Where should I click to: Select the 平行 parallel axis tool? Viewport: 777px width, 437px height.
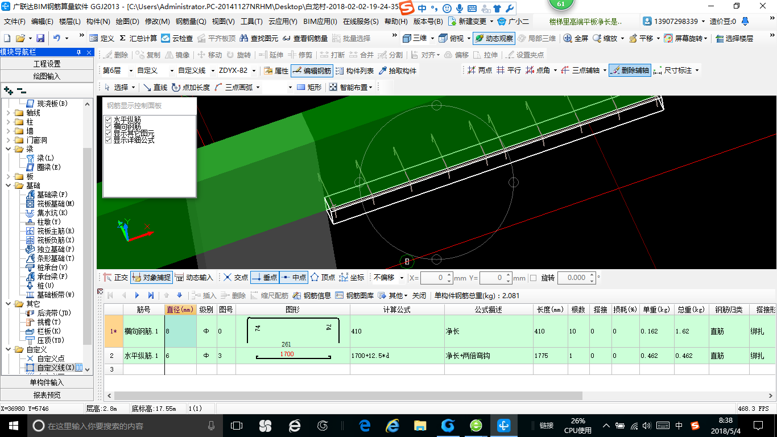click(509, 71)
